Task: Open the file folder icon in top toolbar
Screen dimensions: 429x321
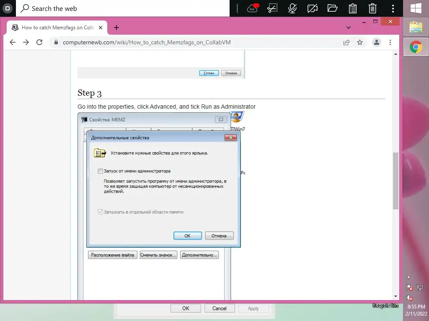Action: click(x=332, y=8)
